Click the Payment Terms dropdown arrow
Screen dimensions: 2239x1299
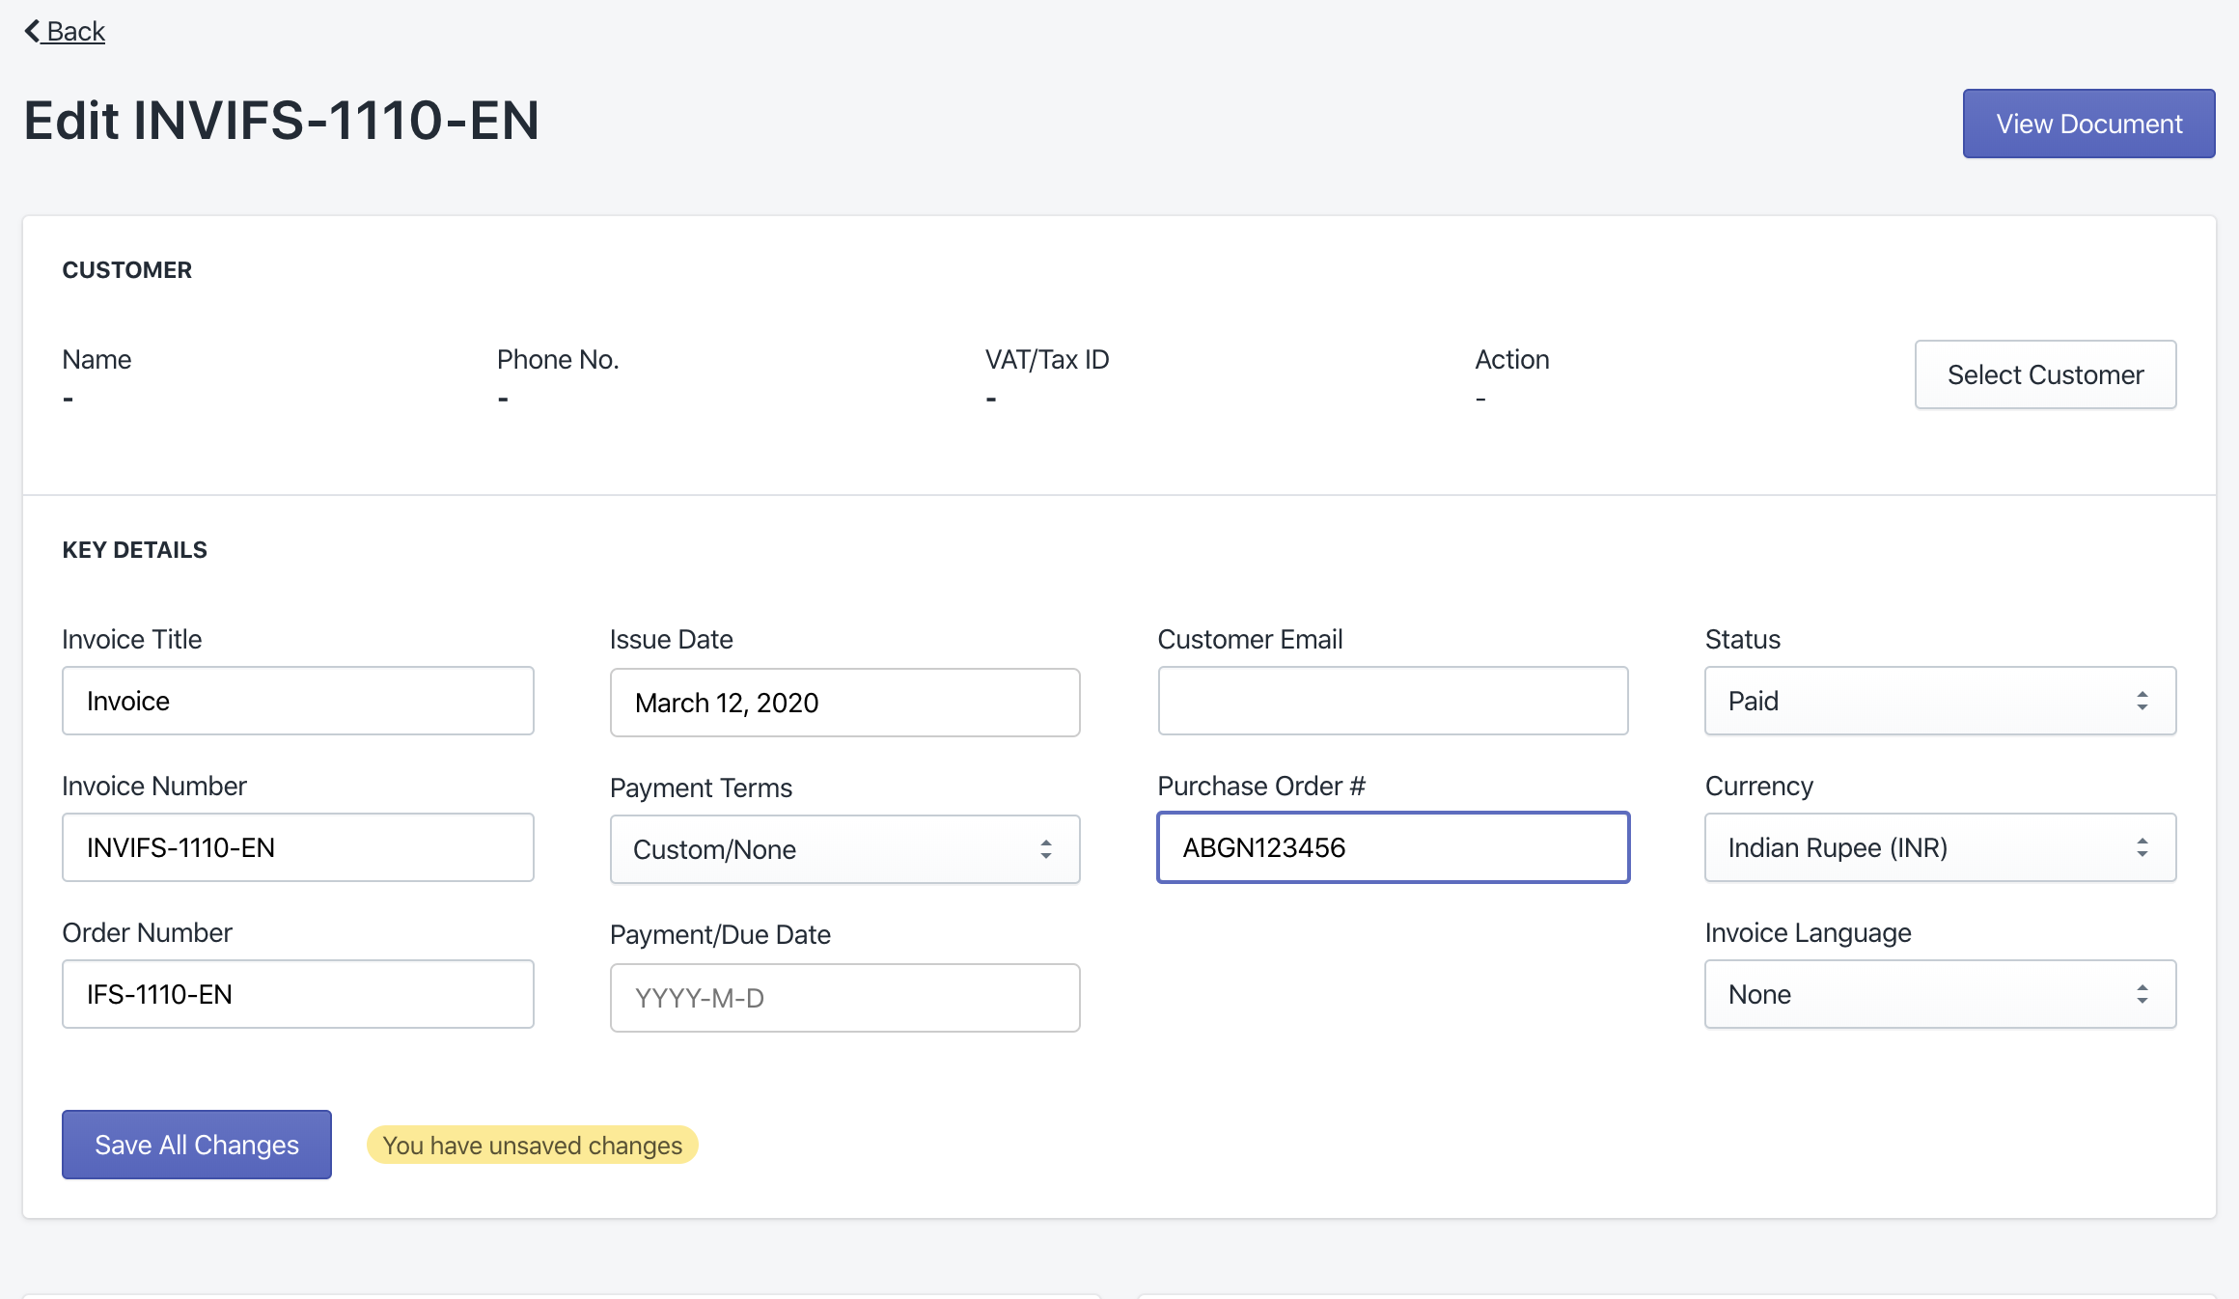pos(1045,847)
